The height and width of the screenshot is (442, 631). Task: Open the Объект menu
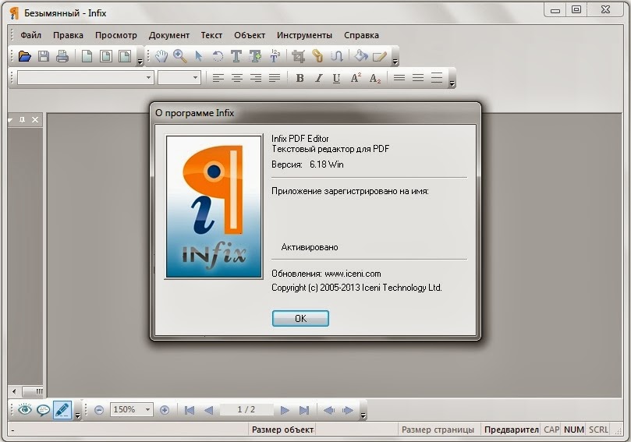click(250, 35)
